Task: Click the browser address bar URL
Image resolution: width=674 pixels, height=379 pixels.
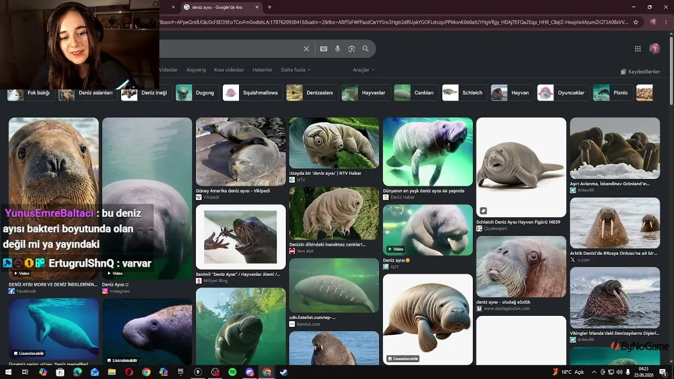Action: [x=393, y=22]
